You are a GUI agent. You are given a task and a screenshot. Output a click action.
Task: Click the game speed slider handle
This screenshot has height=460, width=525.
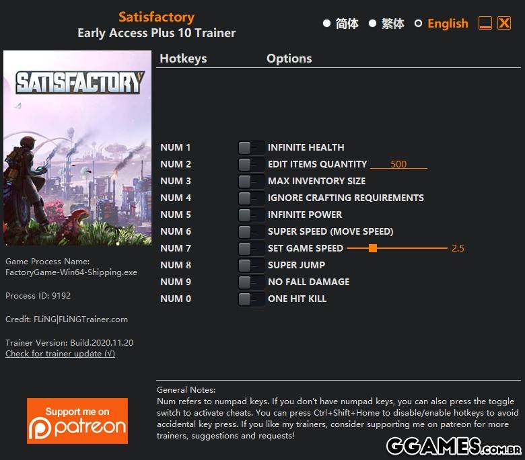[x=373, y=248]
